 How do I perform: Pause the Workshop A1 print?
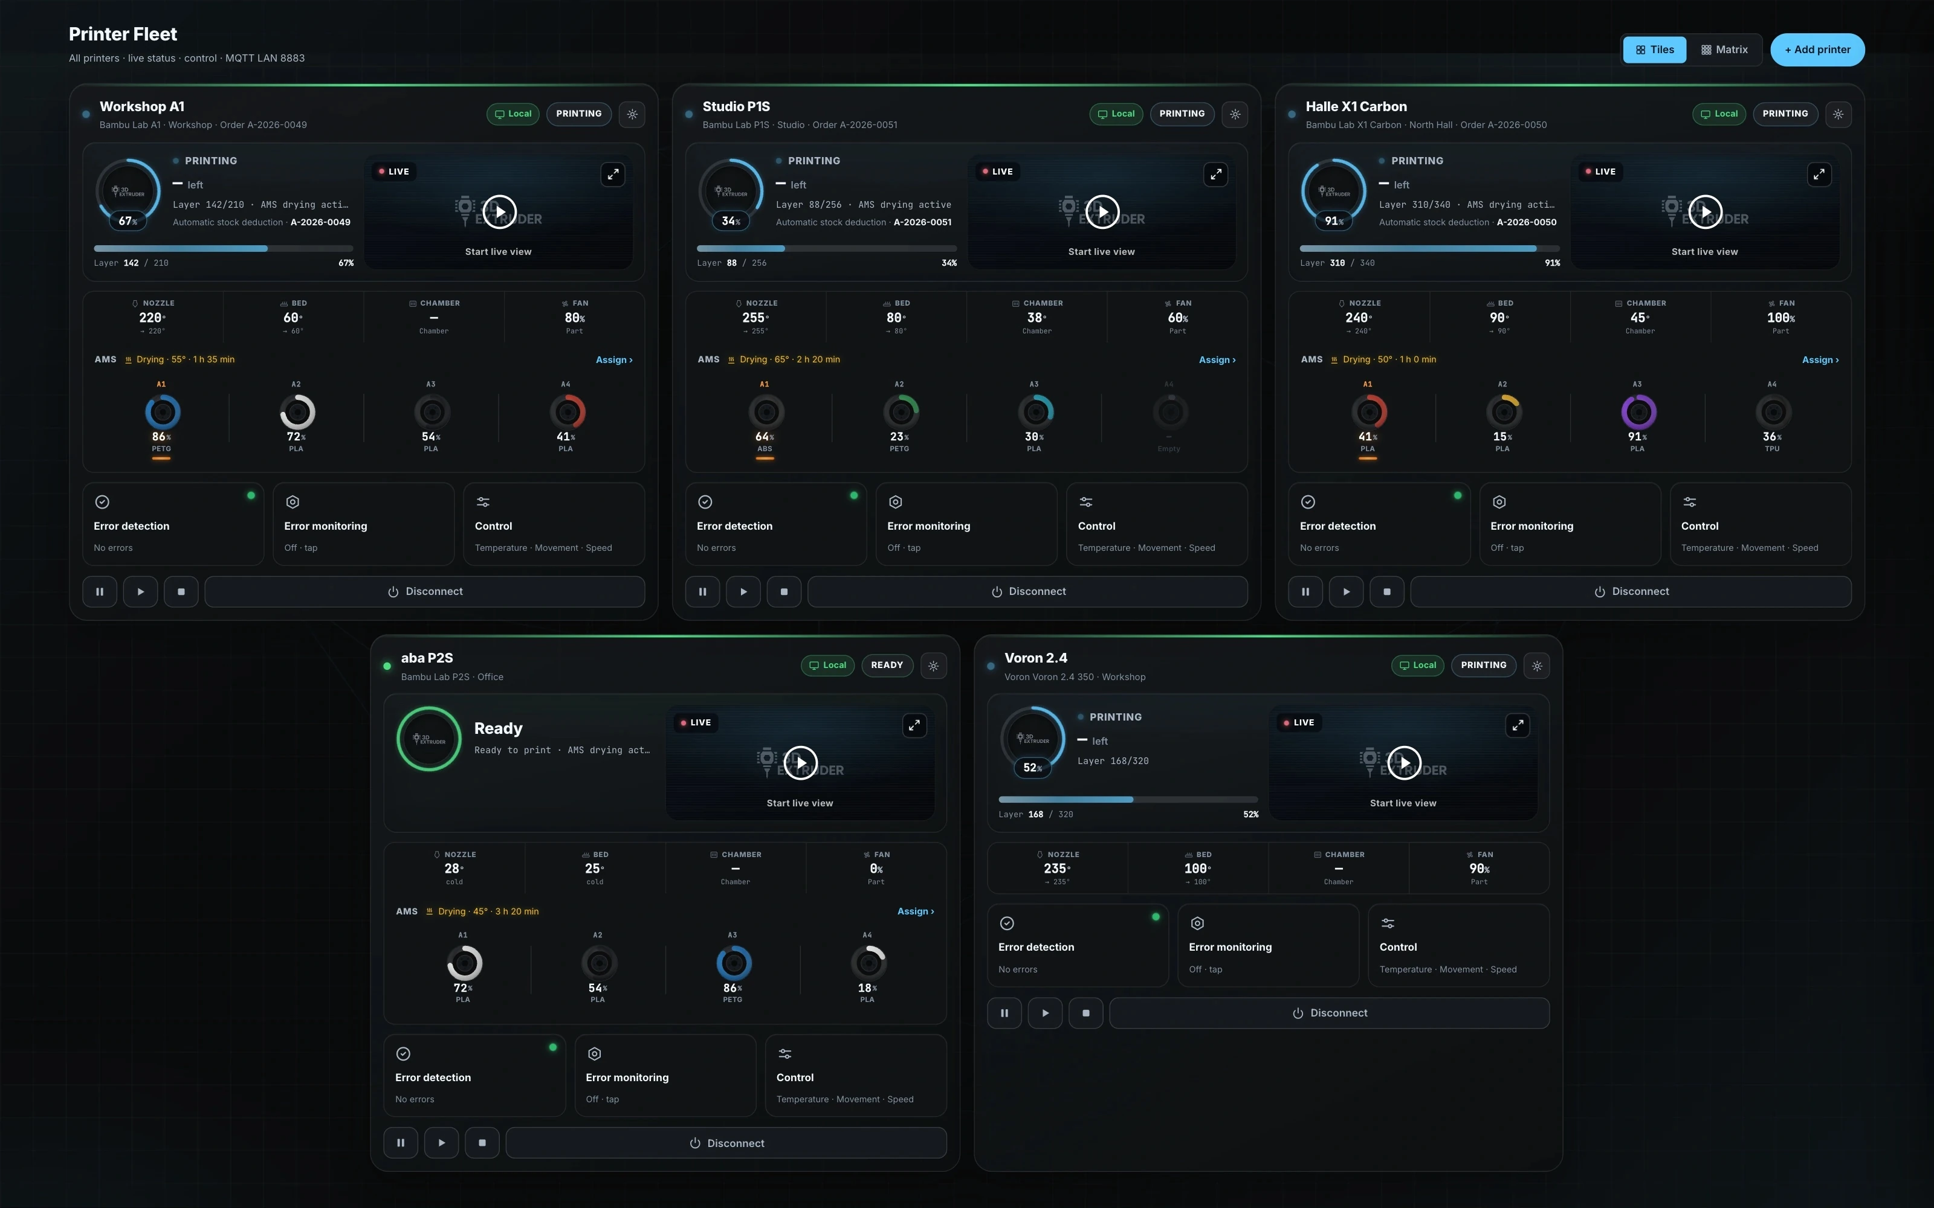tap(100, 592)
